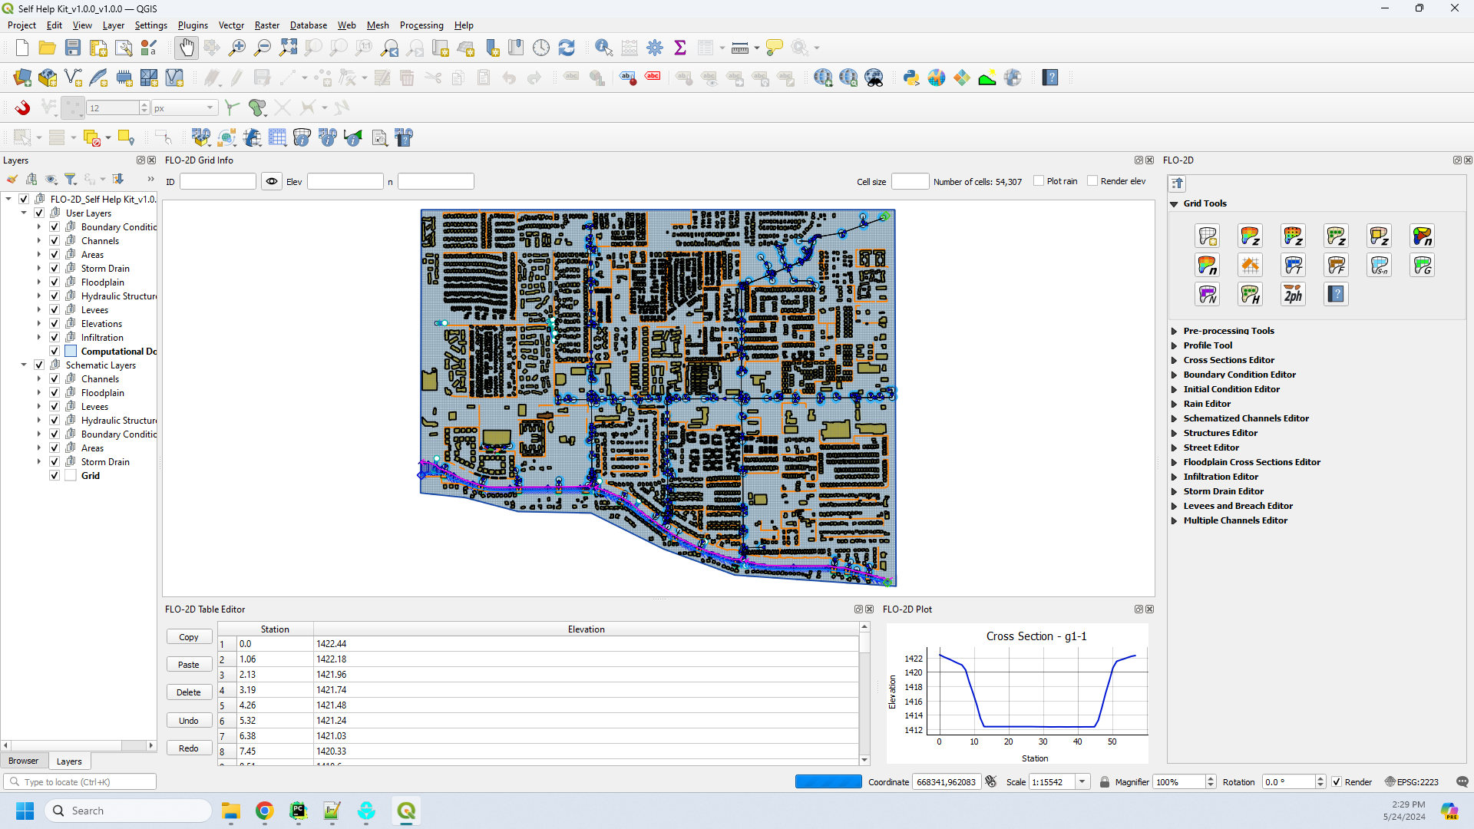This screenshot has width=1474, height=829.
Task: Open the map Scale dropdown
Action: (x=1082, y=782)
